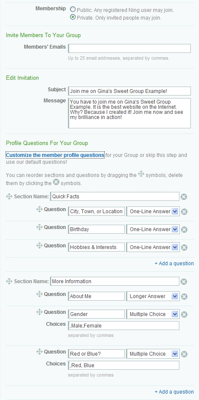Add a question to Quick Facts section

(x=174, y=263)
